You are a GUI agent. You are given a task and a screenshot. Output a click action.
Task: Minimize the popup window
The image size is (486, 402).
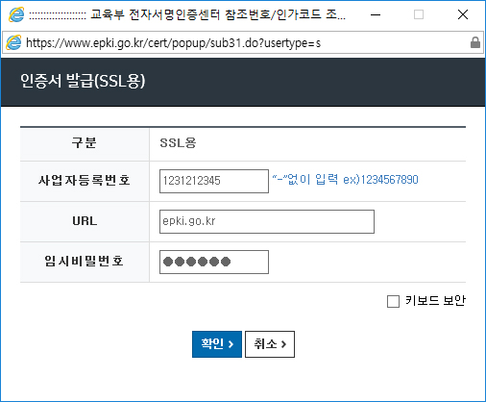[x=376, y=14]
